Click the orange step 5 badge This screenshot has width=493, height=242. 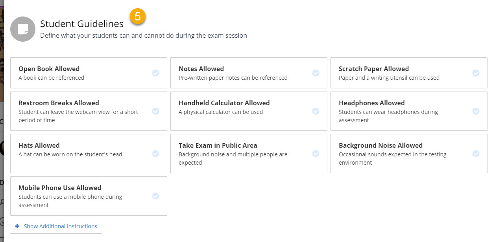coord(138,16)
